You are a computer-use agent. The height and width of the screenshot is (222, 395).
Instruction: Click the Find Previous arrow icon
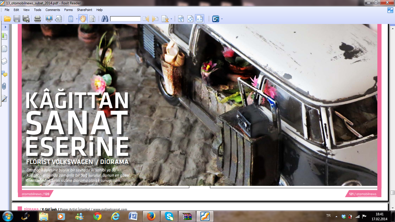tap(146, 19)
